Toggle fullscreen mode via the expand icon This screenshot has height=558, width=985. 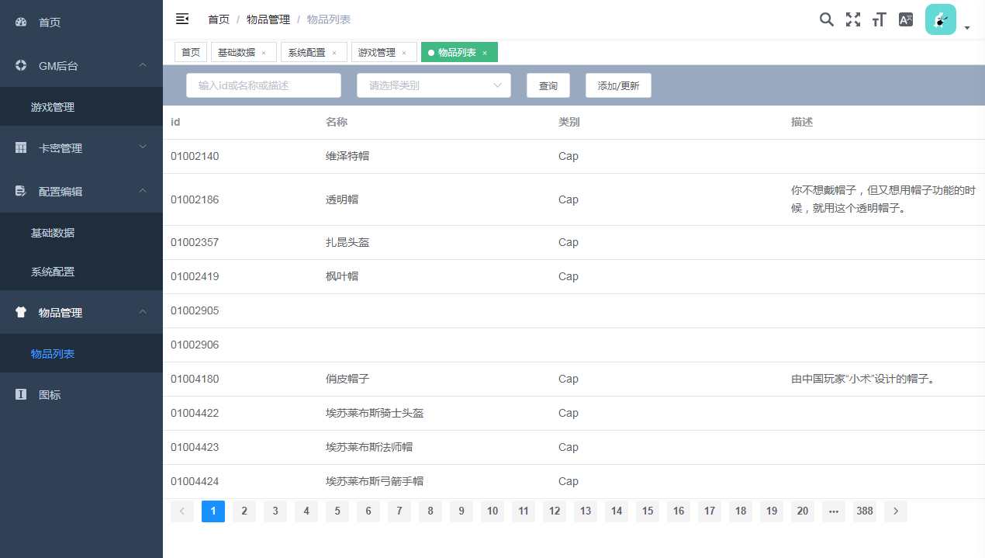[x=853, y=19]
